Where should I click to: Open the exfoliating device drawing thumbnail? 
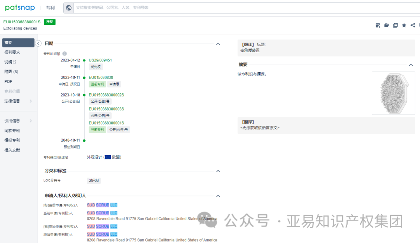coord(394,93)
